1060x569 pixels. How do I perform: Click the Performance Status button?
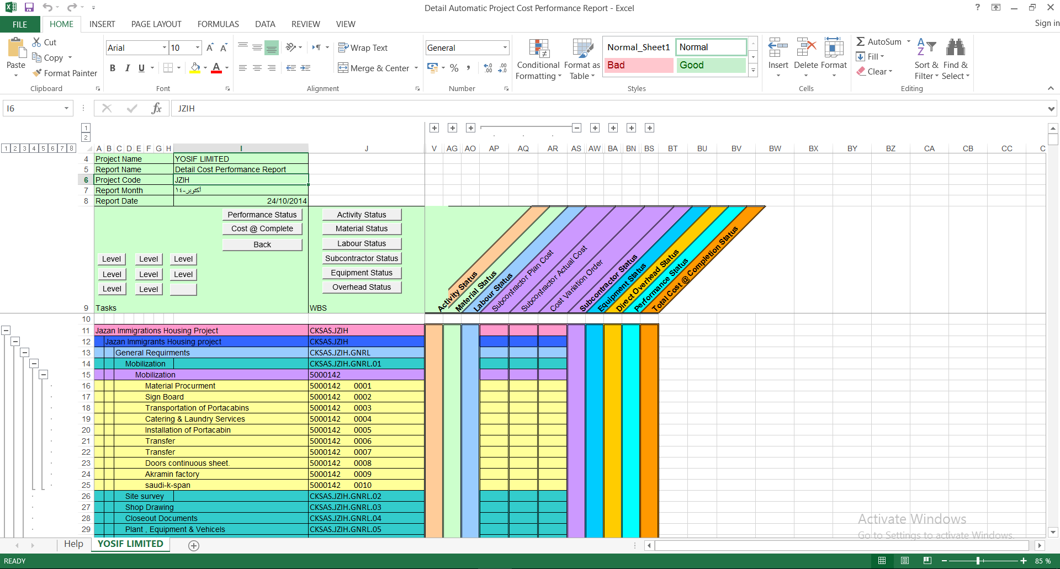tap(262, 215)
